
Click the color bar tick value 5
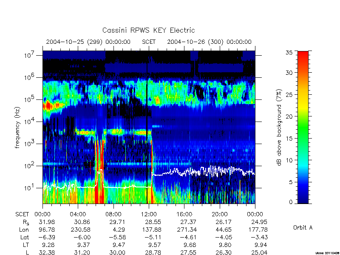click(x=291, y=182)
